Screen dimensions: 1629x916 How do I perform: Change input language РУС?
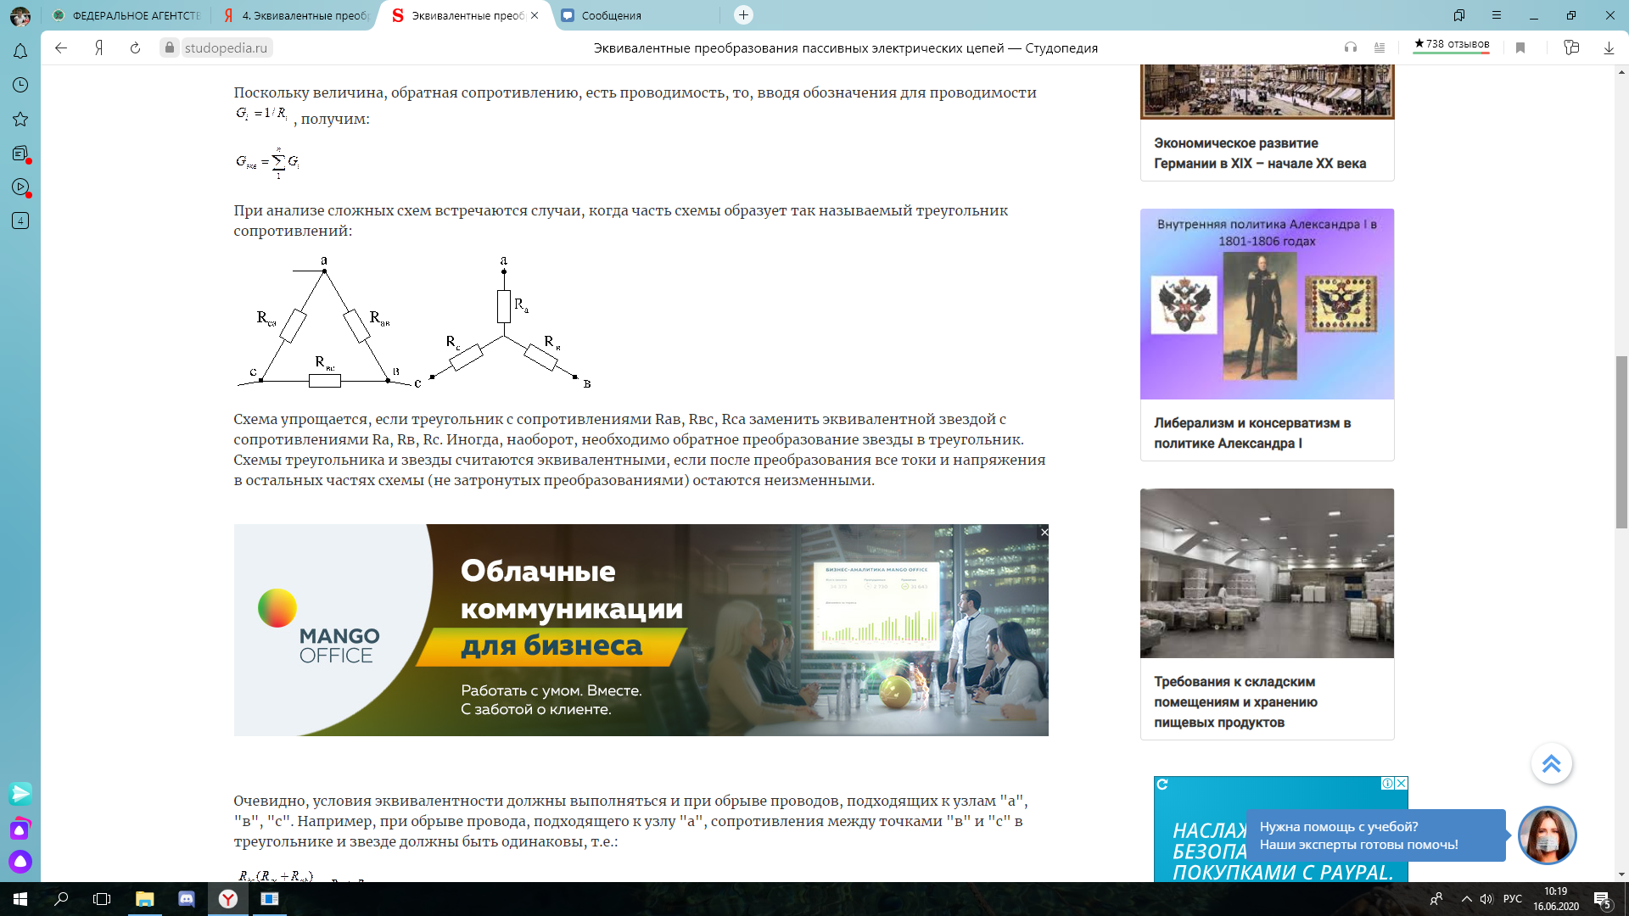tap(1513, 899)
